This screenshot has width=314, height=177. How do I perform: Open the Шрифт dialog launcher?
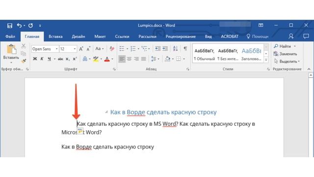(114, 69)
